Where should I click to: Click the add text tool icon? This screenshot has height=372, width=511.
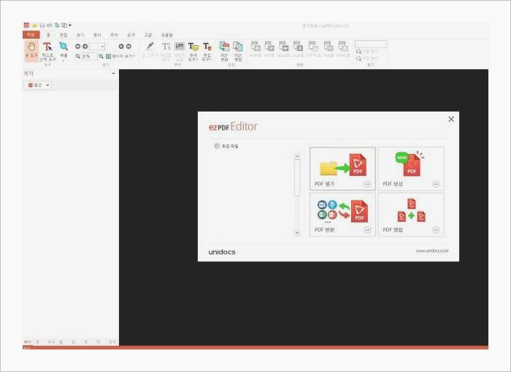166,46
